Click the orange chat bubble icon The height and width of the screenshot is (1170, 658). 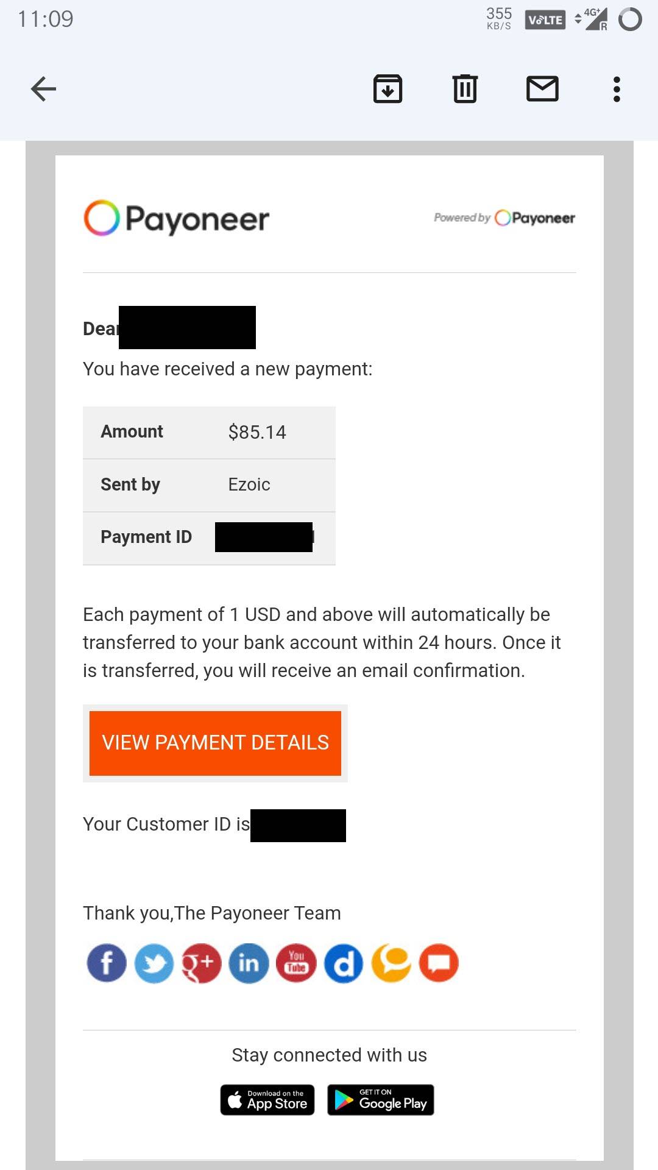tap(439, 963)
